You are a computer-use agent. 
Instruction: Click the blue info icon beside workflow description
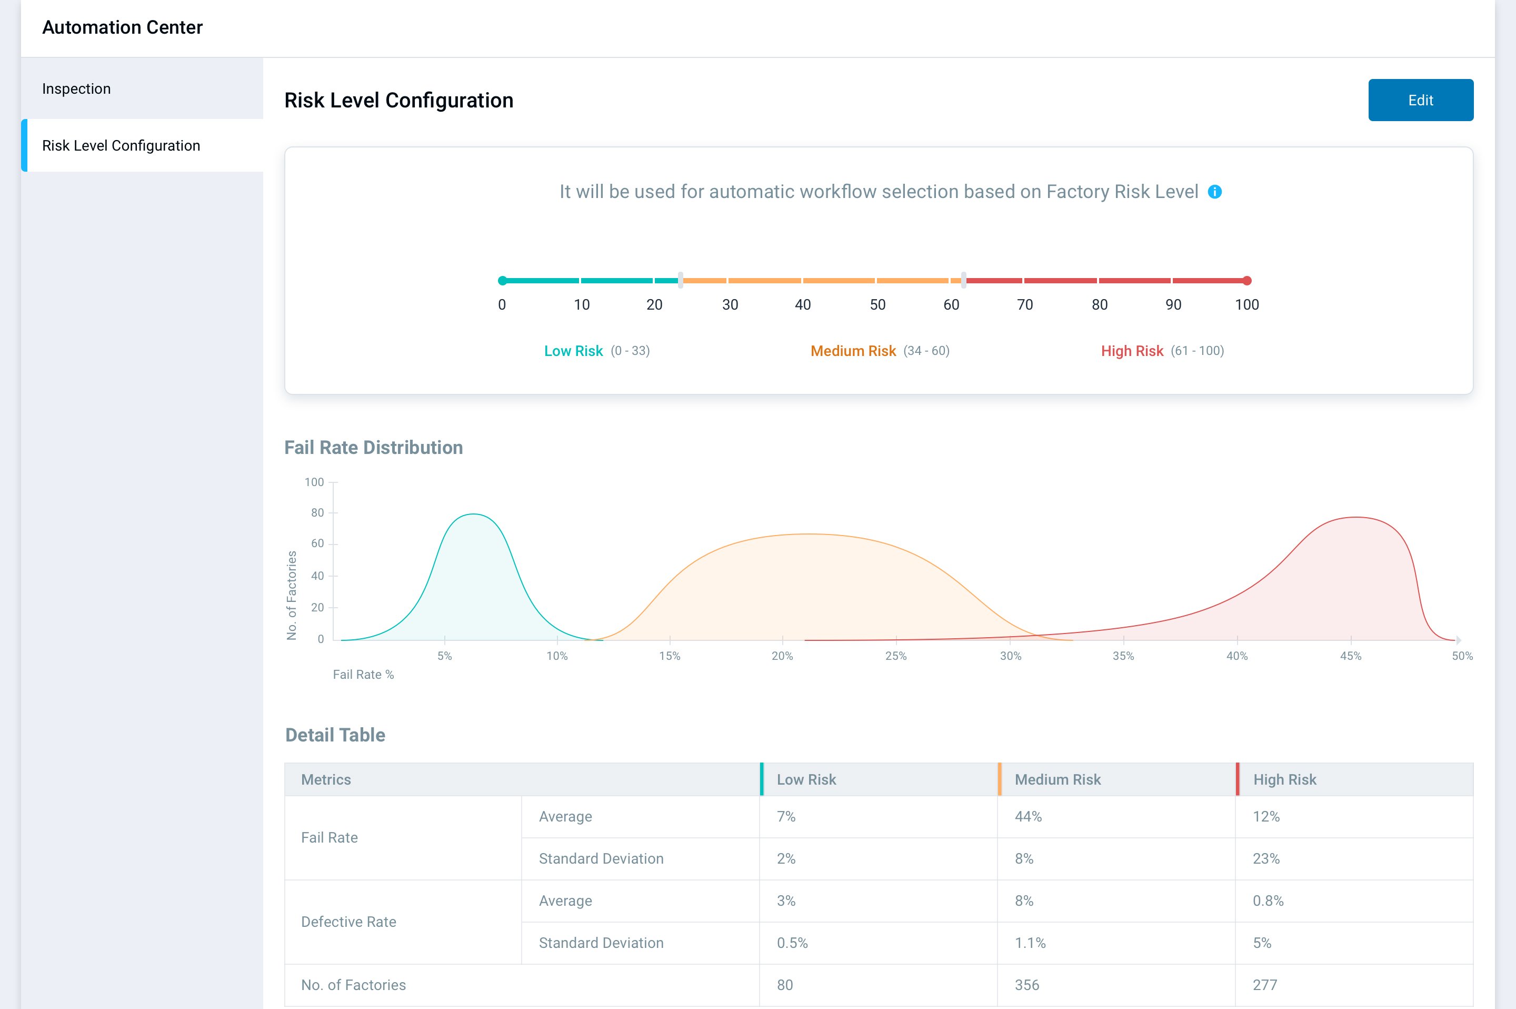[x=1214, y=192]
